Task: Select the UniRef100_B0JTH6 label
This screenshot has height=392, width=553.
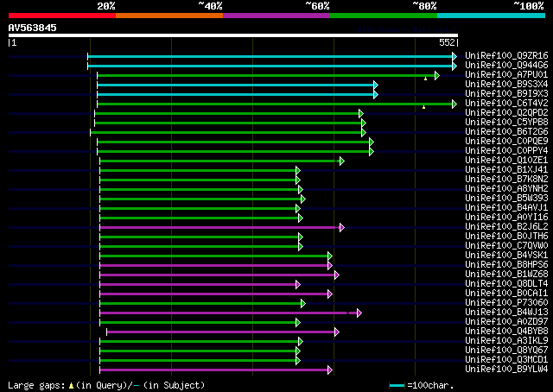Action: (506, 237)
